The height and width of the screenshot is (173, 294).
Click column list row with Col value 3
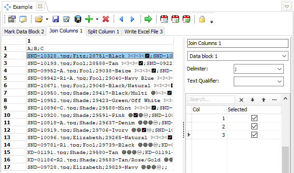click(234, 135)
